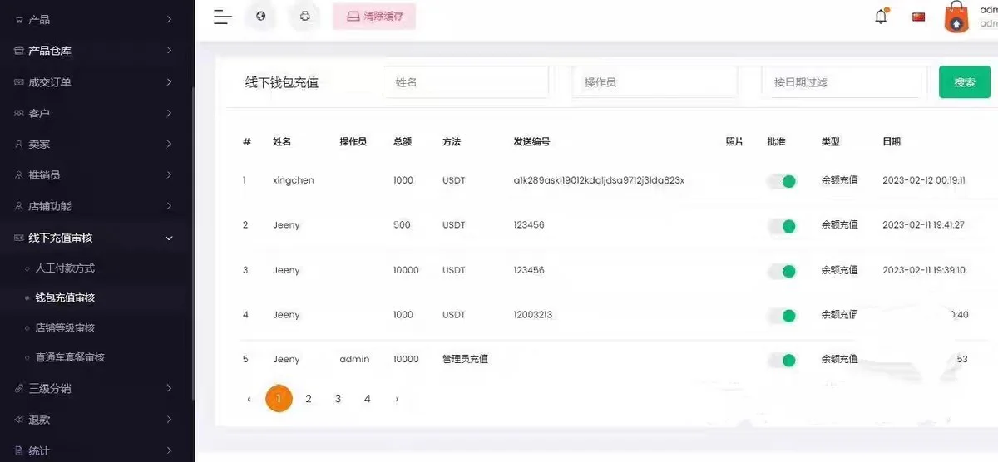Expand the 成交订单 sidebar menu
This screenshot has width=998, height=462.
tap(91, 82)
